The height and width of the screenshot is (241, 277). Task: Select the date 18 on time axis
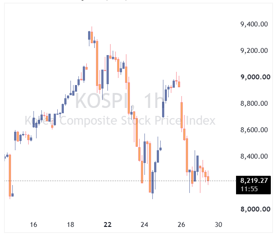70,225
